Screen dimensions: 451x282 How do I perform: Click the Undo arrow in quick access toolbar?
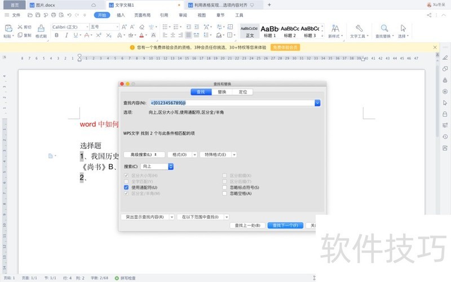coord(69,15)
